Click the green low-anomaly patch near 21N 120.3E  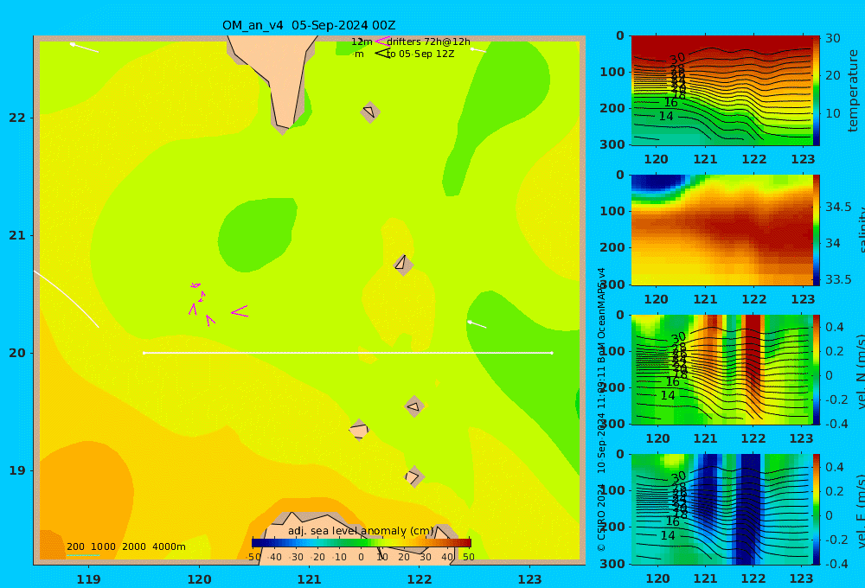[x=257, y=234]
